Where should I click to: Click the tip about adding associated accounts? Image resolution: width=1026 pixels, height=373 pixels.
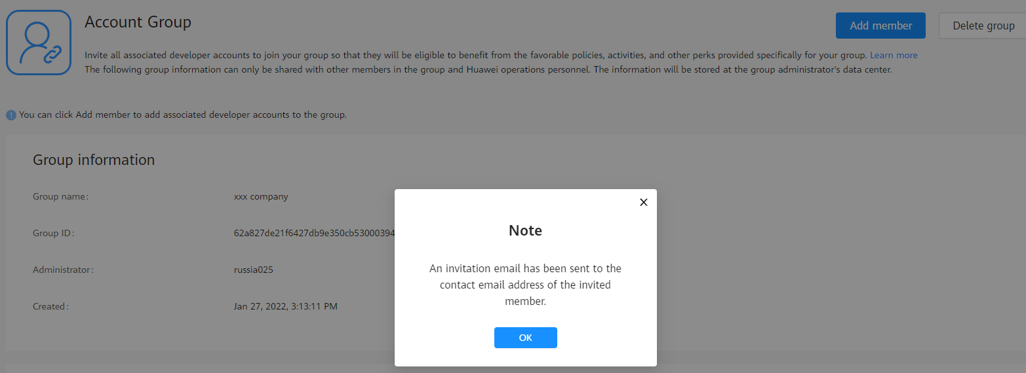[x=183, y=115]
